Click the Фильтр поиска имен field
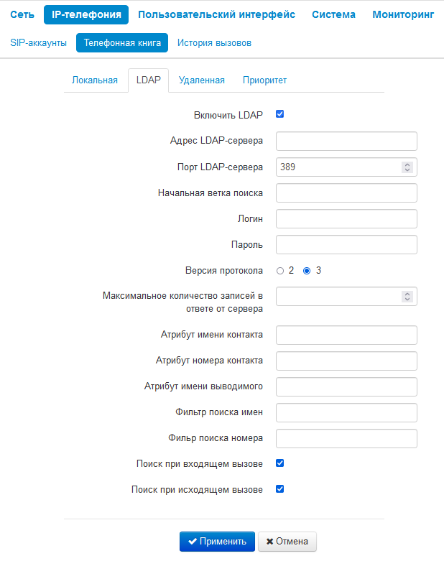This screenshot has height=561, width=444. click(346, 412)
